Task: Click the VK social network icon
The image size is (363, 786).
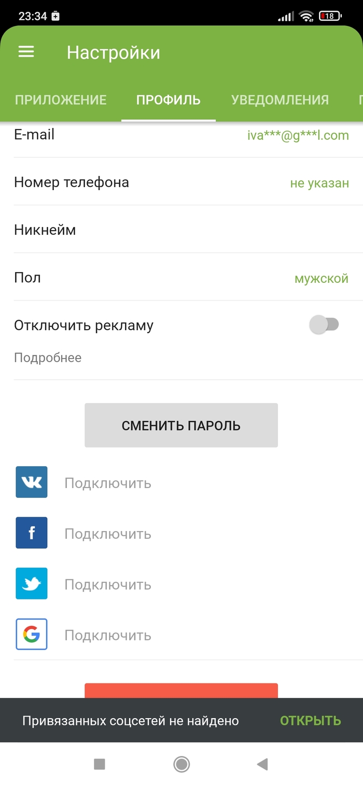Action: point(31,482)
